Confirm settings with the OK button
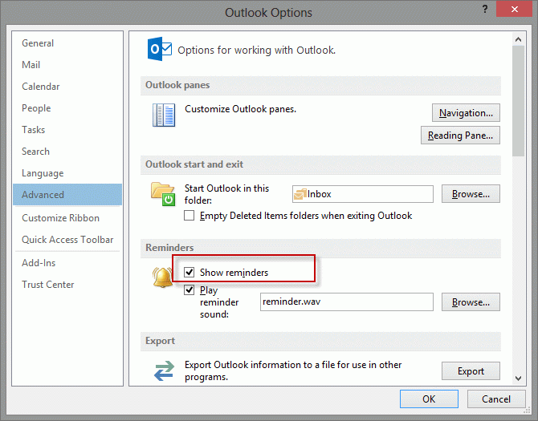 429,399
